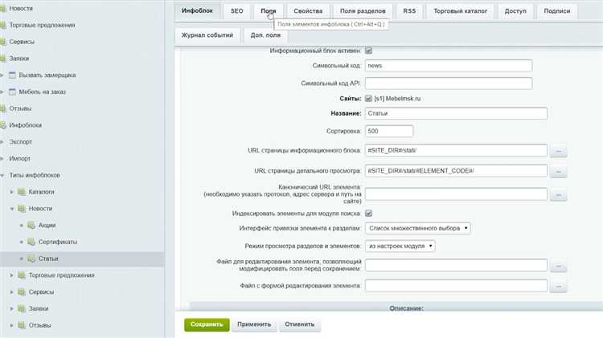Image resolution: width=603 pixels, height=338 pixels.
Task: Browse for URL страницы детального просмотра
Action: pos(559,171)
